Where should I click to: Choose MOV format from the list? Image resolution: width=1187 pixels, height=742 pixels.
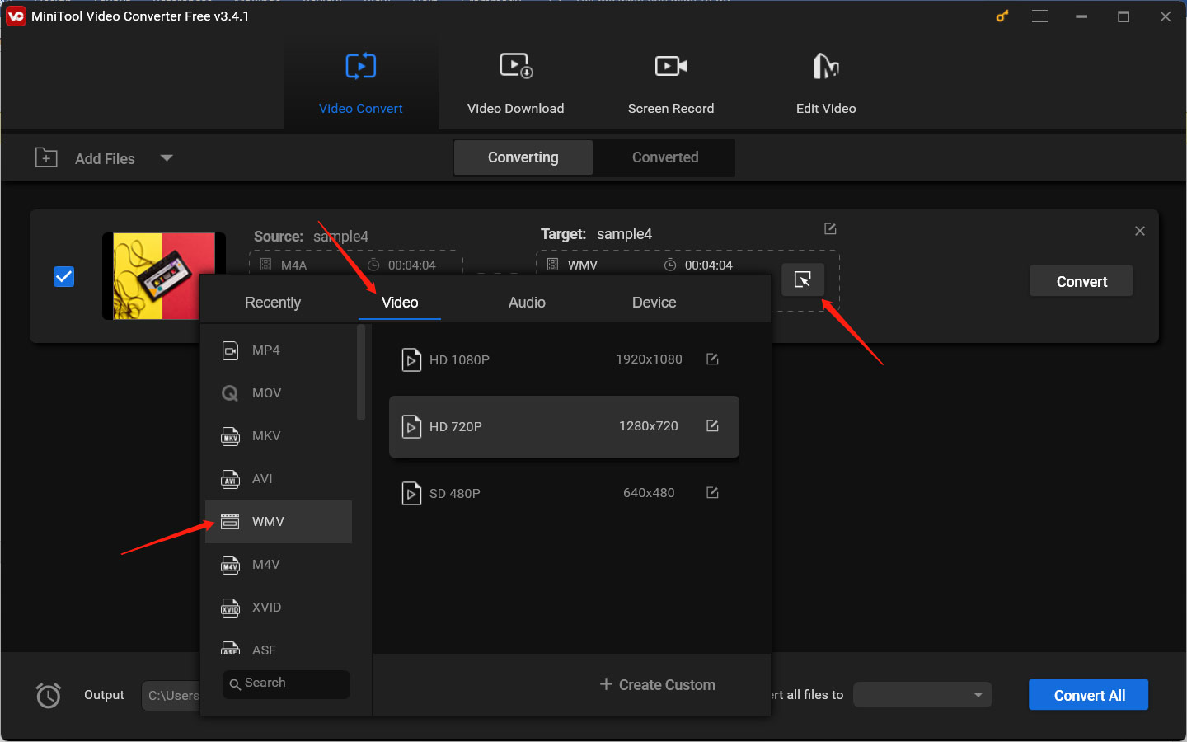279,393
